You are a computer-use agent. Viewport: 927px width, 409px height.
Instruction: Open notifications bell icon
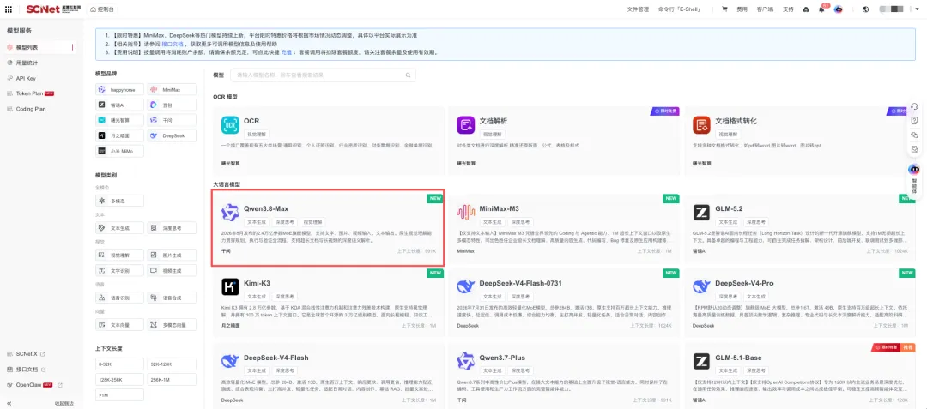[x=821, y=9]
